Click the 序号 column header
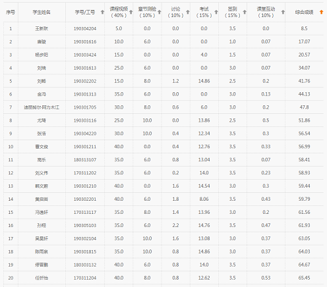327x287 pixels. (x=11, y=13)
